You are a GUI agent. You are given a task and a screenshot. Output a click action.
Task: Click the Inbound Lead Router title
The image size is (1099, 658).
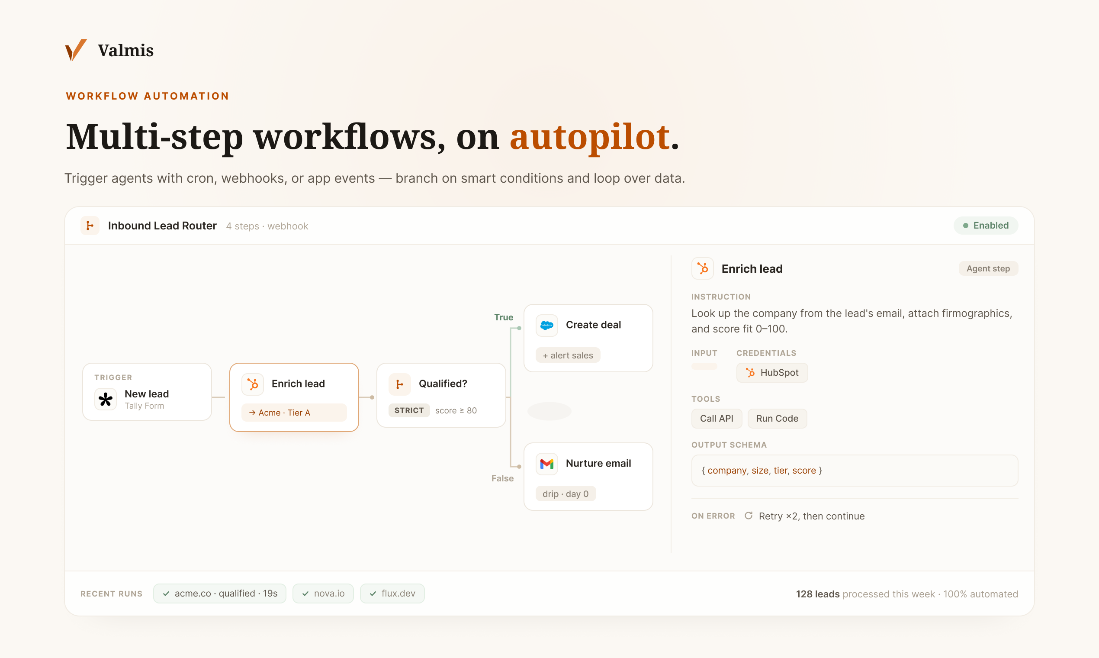click(x=162, y=226)
